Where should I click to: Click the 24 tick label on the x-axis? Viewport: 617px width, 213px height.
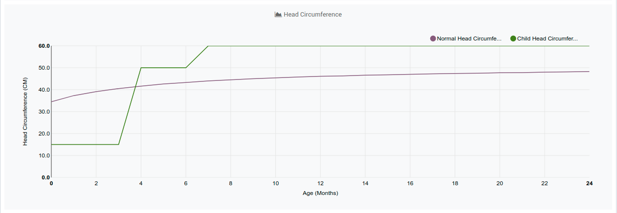click(589, 183)
